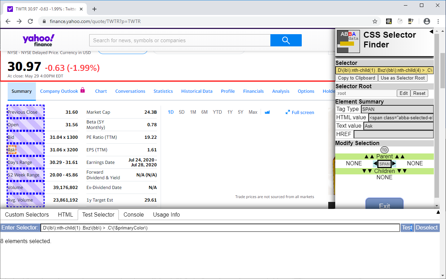
Task: Select the 1D chart range
Action: coord(171,112)
